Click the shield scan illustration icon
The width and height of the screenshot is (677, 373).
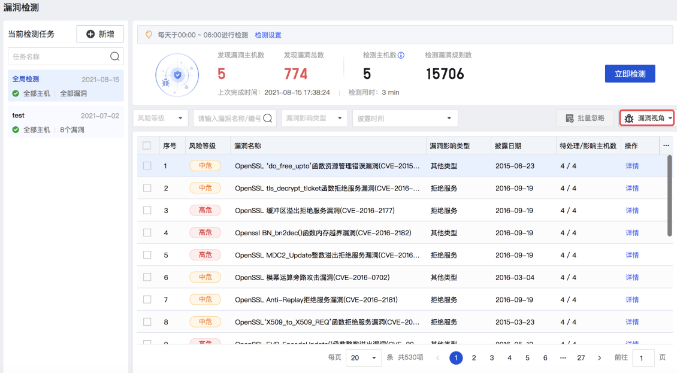[x=177, y=75]
